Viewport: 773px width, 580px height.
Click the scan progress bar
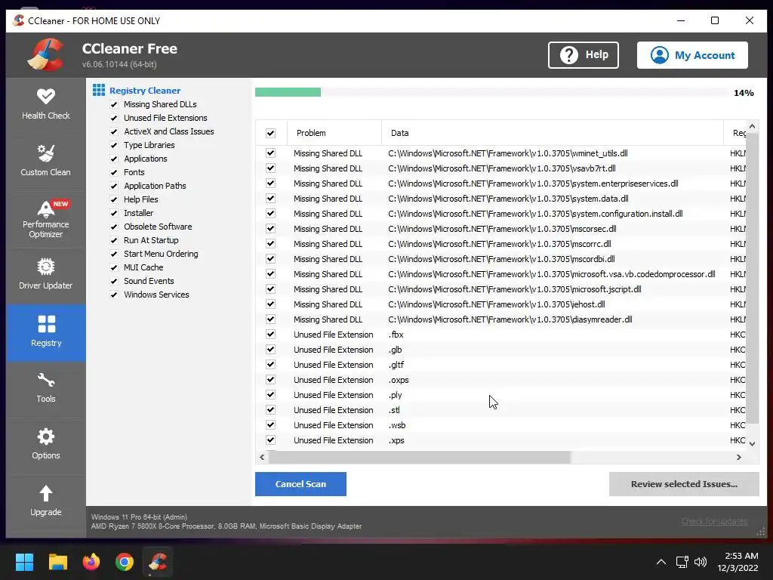pos(491,92)
